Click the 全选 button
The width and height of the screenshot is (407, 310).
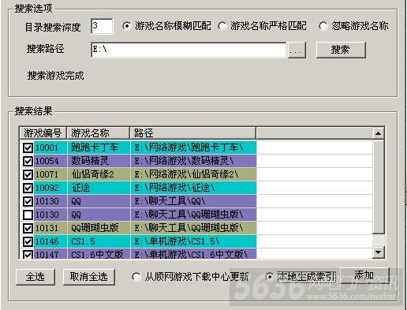pos(35,277)
